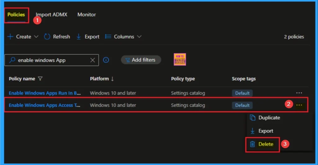The image size is (318, 165).
Task: Clear search with the X icon
Action: tap(93, 60)
